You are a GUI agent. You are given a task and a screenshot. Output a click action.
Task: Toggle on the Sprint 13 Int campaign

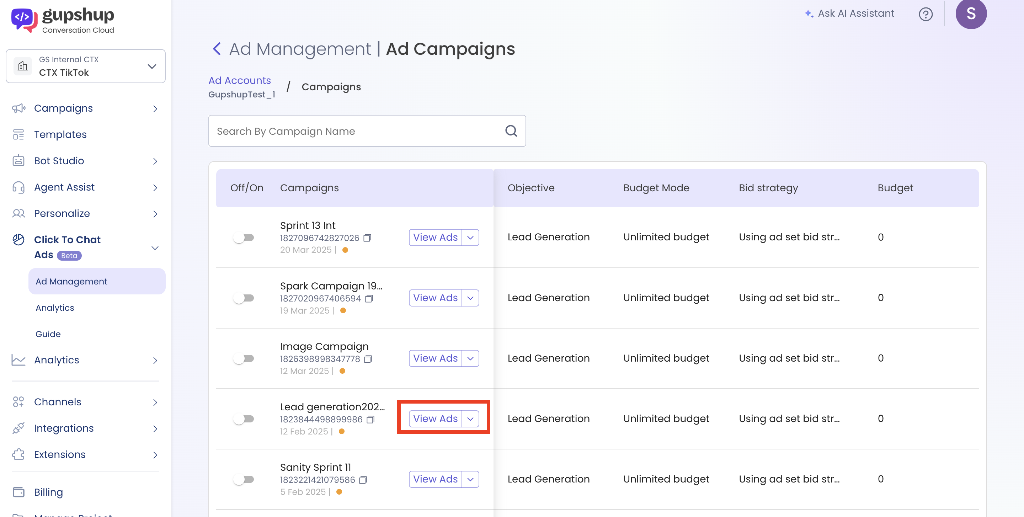[244, 238]
